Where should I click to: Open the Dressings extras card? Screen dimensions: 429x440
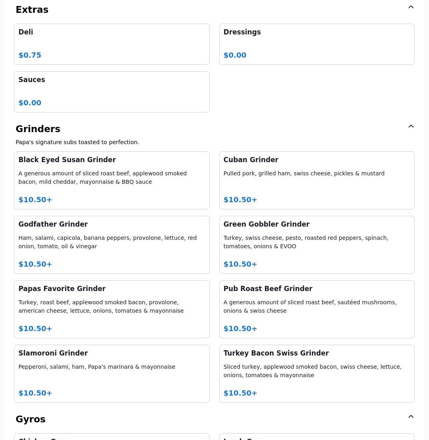316,44
